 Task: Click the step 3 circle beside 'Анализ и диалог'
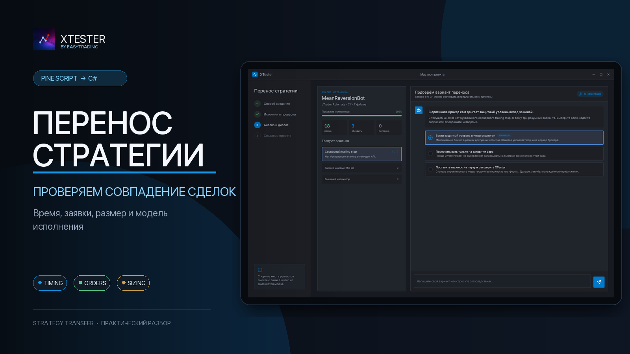coord(258,125)
